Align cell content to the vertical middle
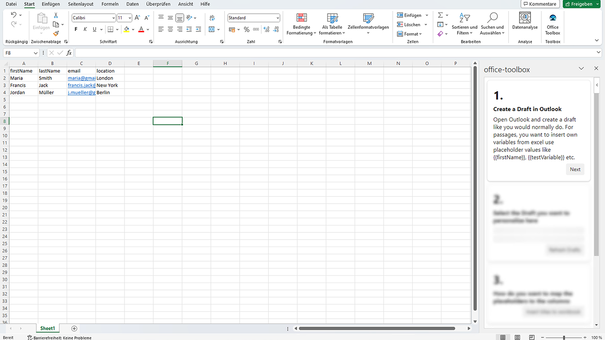The width and height of the screenshot is (605, 340). (x=170, y=18)
